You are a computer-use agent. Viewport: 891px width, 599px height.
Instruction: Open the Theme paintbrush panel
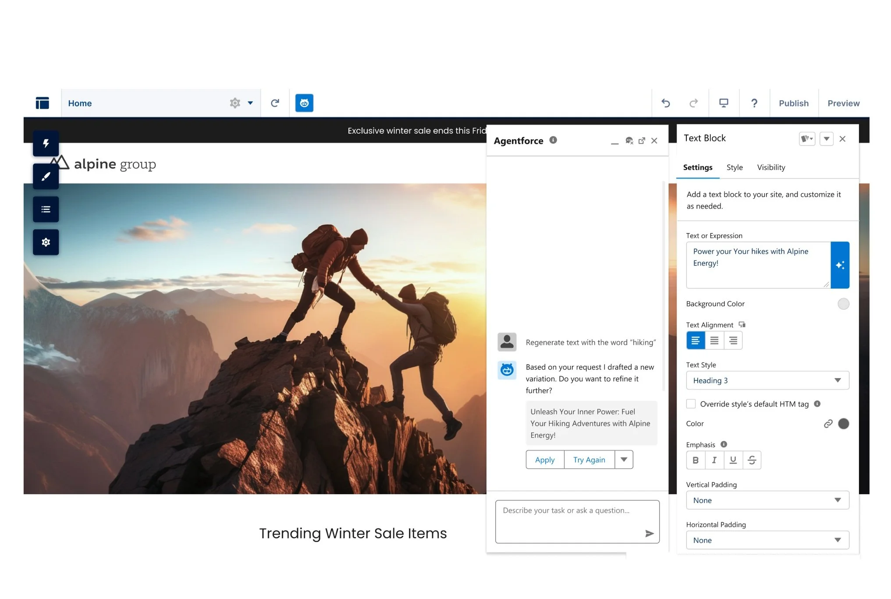coord(46,176)
